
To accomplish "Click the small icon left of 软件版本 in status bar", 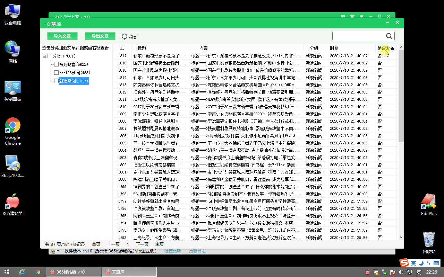I will (52, 251).
